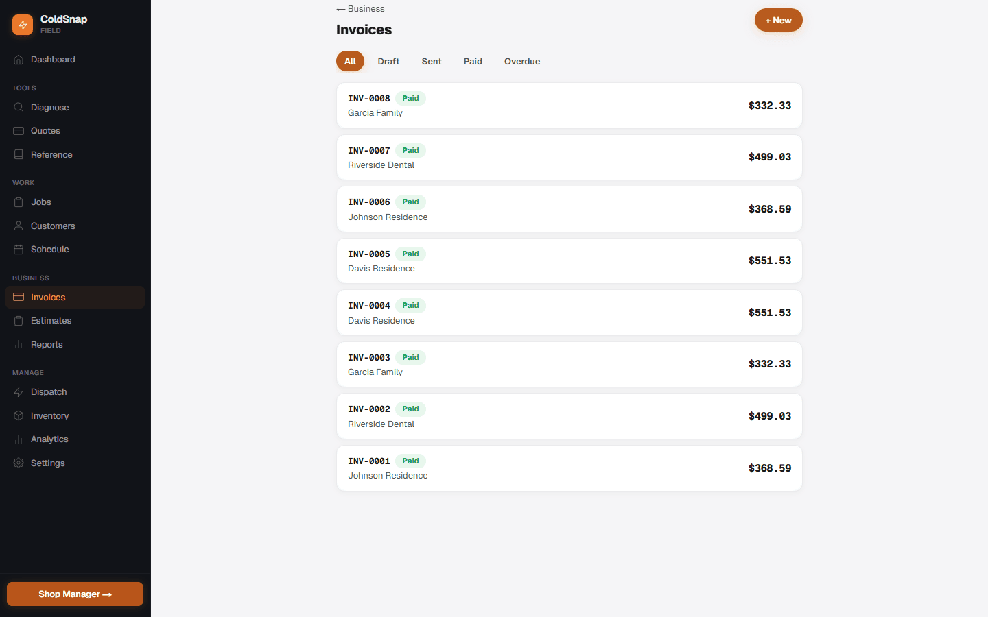
Task: Click $551.53 amount on INV-0004
Action: click(770, 313)
